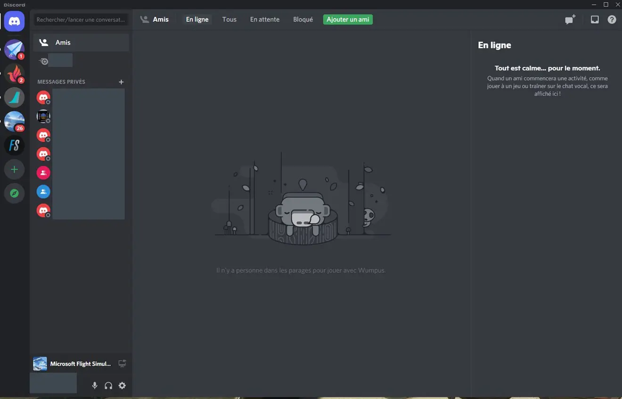Viewport: 622px width, 399px height.
Task: Open the last private message avatar
Action: click(x=43, y=211)
